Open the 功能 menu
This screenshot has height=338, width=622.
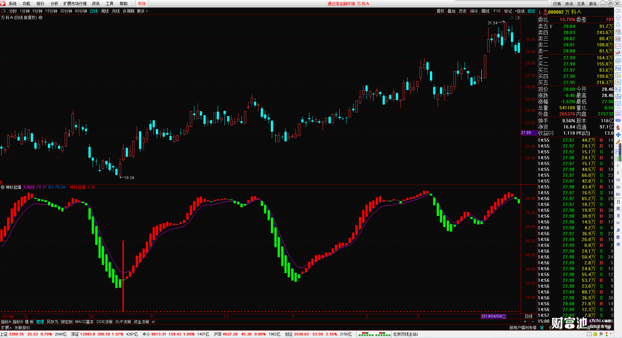27,4
